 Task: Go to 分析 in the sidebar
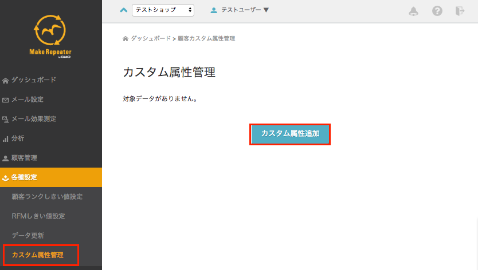pos(17,138)
